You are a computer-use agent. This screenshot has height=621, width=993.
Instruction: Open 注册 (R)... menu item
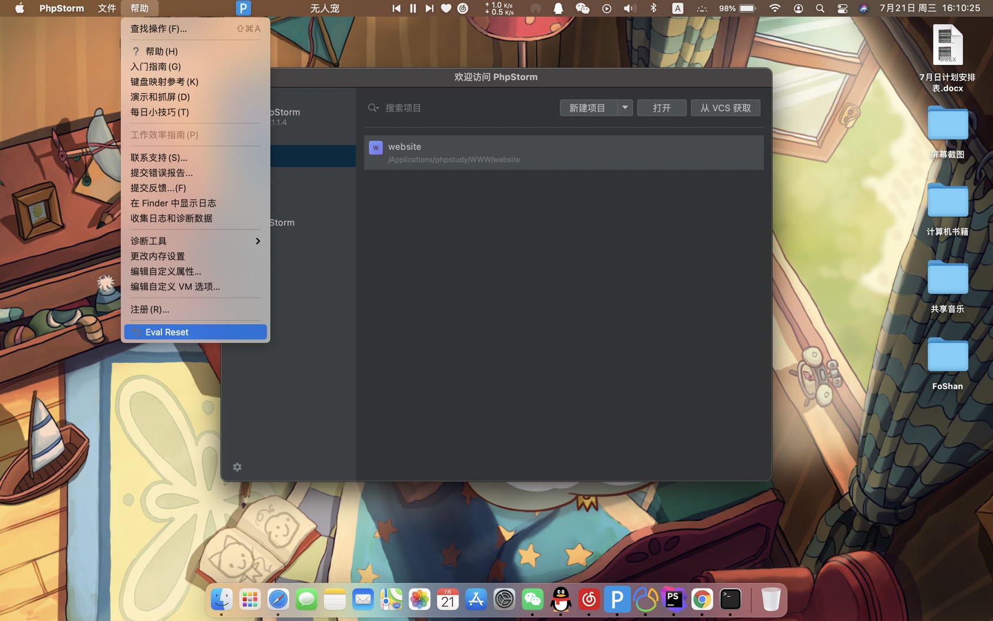[195, 309]
